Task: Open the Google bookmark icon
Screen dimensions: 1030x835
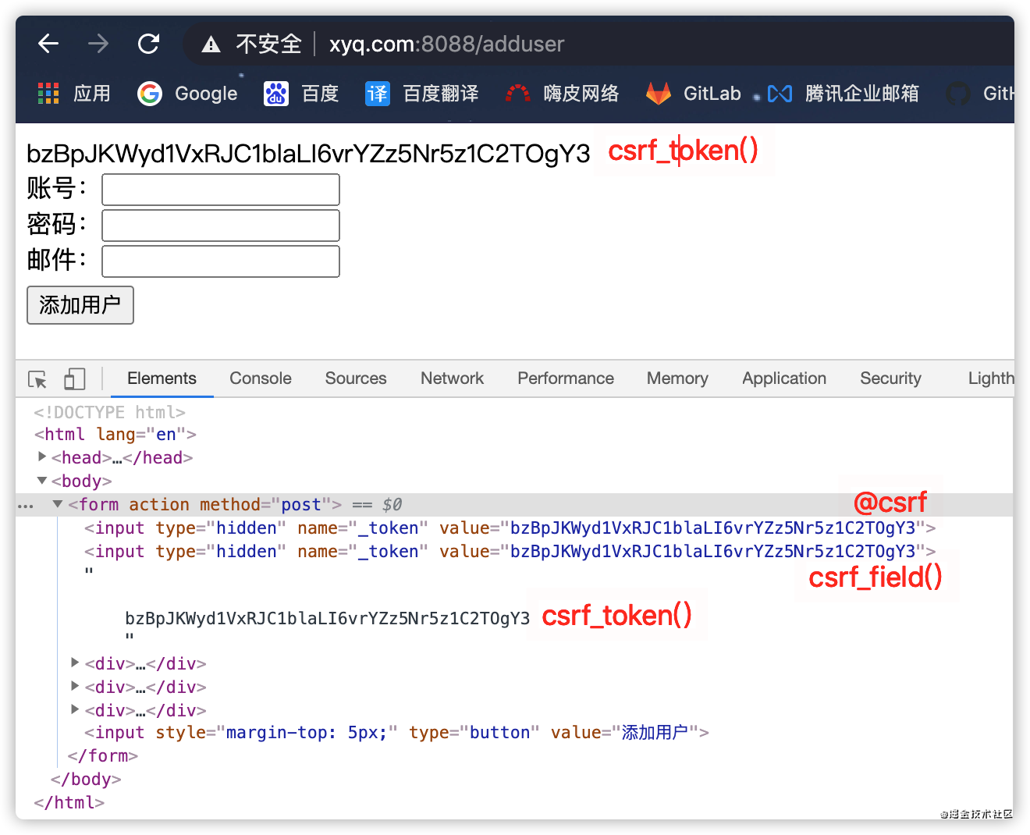Action: (x=149, y=94)
